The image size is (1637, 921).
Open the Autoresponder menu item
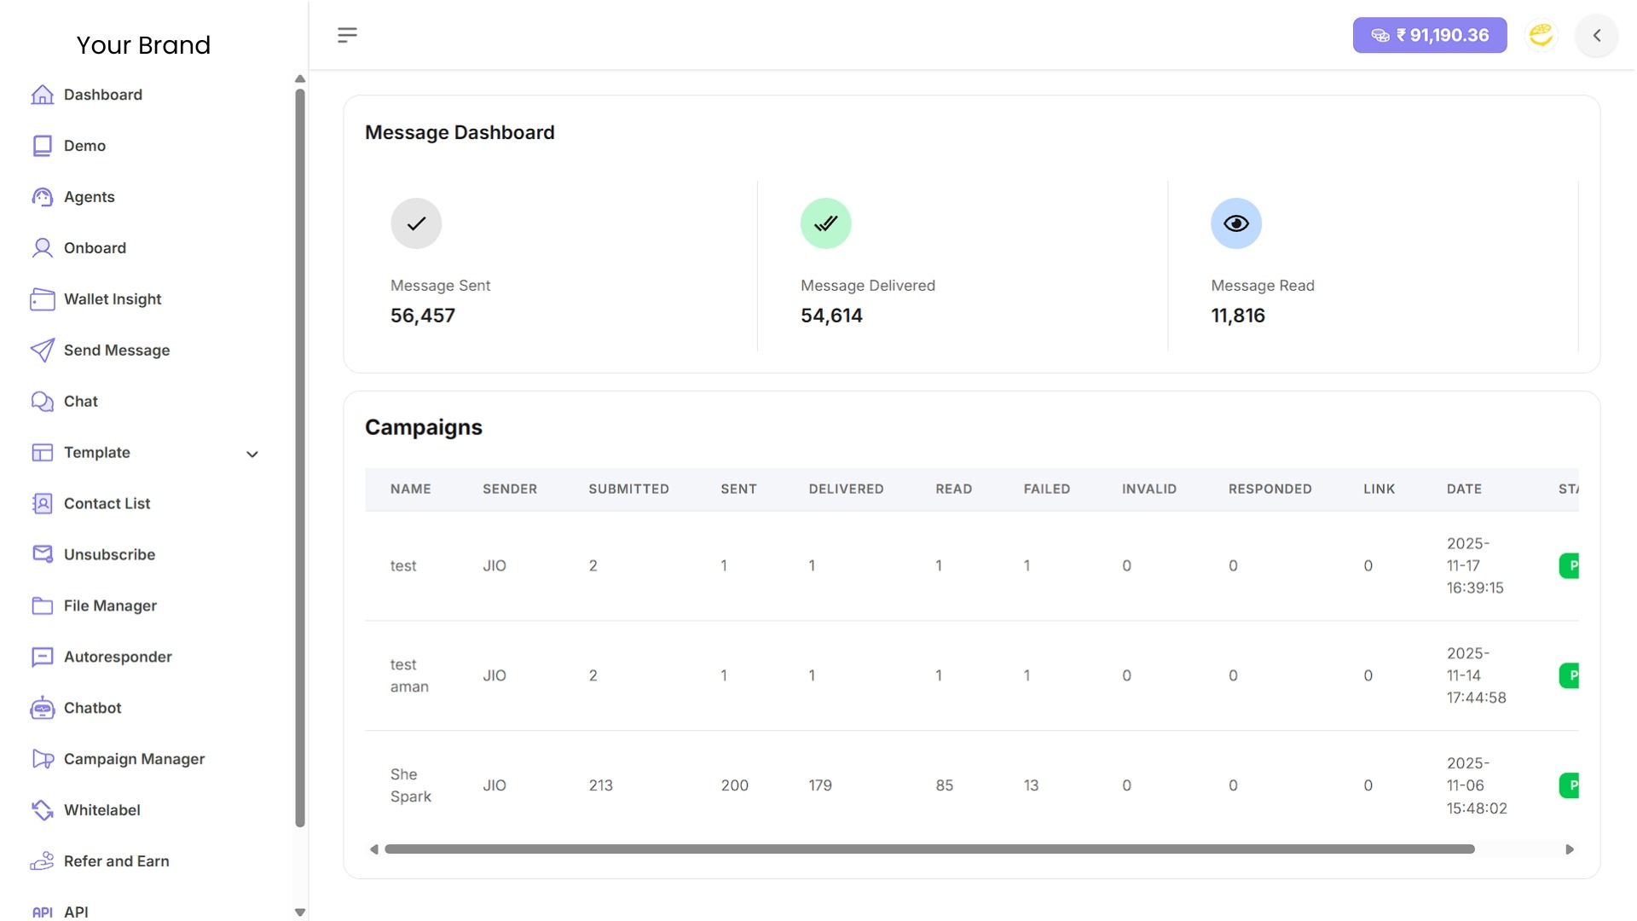tap(118, 657)
